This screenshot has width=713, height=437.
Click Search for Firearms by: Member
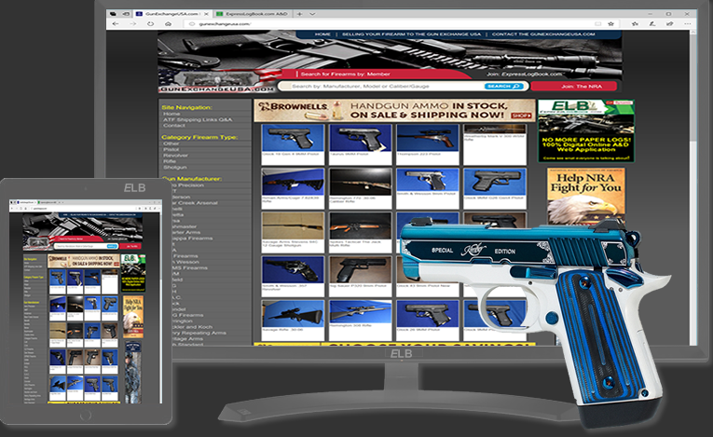coord(345,74)
